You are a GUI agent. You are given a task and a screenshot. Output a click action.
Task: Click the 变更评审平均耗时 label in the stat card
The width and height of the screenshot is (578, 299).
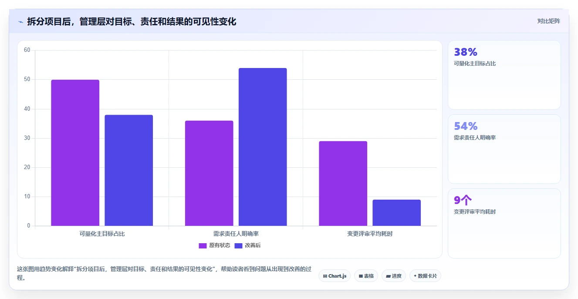tap(475, 212)
